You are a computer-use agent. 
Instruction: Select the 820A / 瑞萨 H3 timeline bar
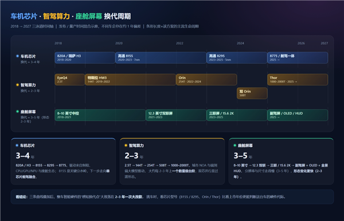85,58
